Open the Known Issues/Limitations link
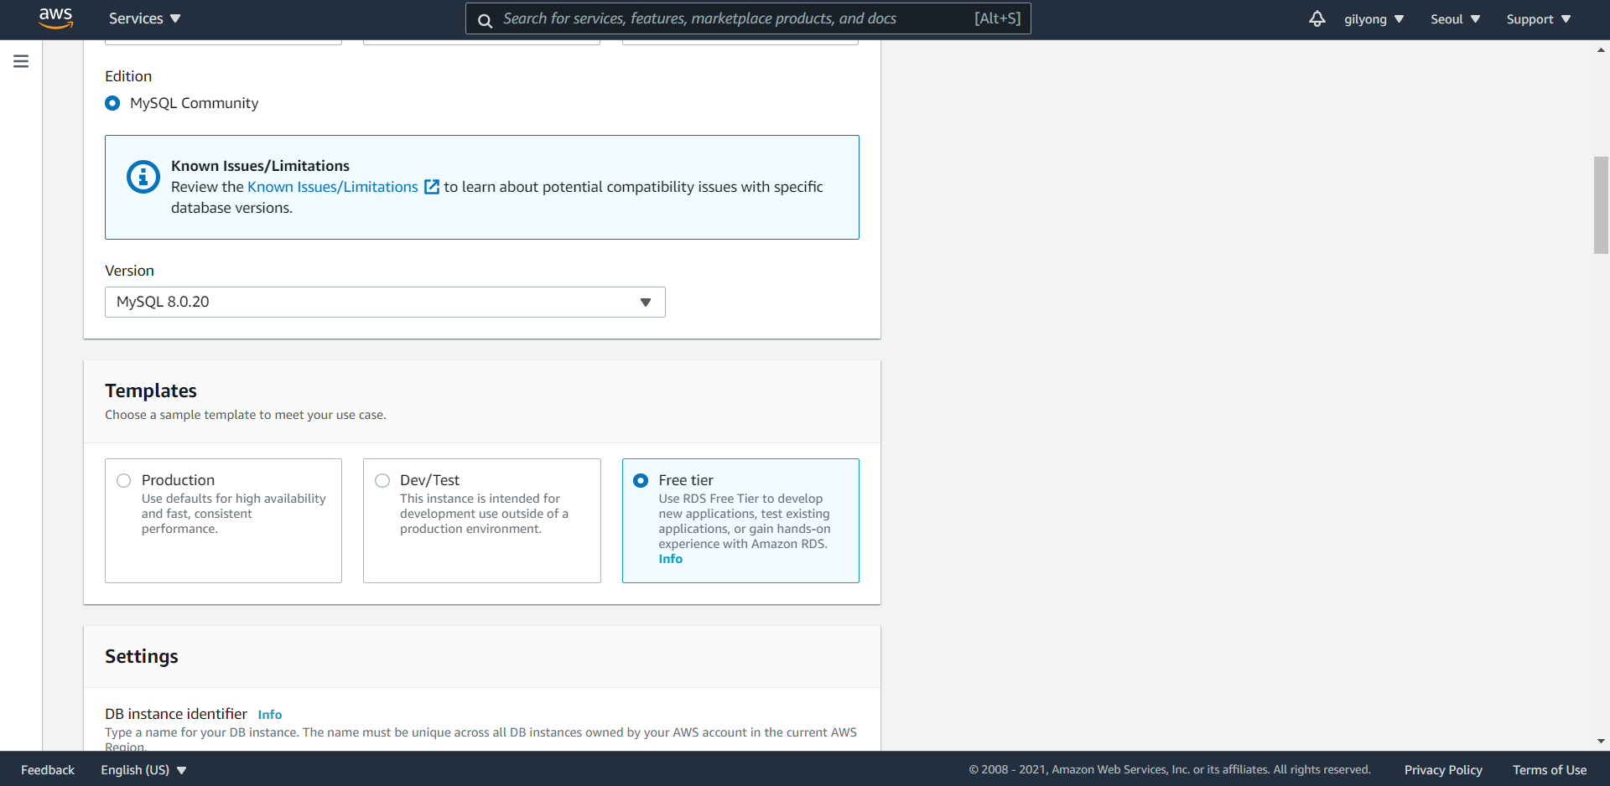The image size is (1610, 786). point(333,187)
